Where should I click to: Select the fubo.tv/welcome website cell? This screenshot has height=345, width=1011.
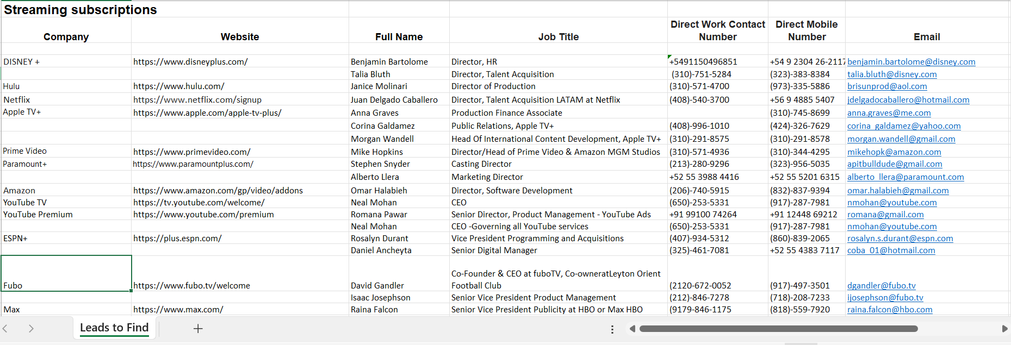click(x=240, y=273)
